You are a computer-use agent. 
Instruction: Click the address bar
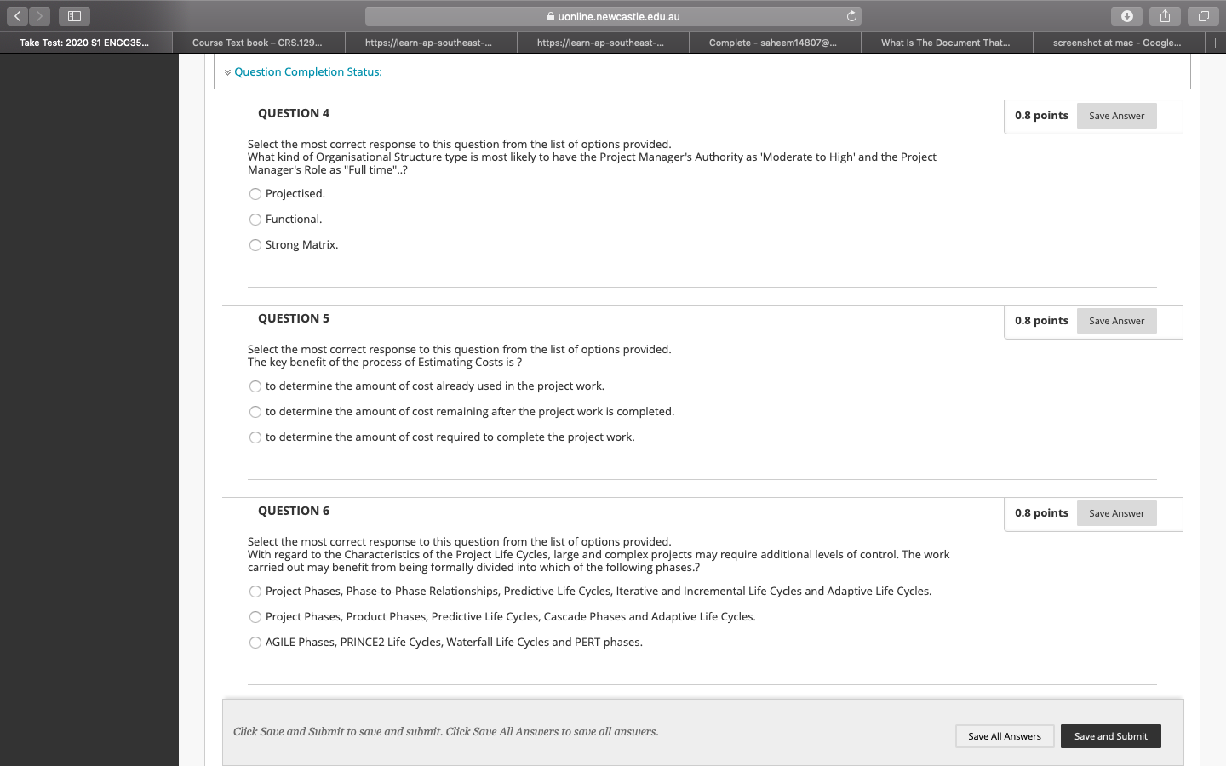coord(613,15)
